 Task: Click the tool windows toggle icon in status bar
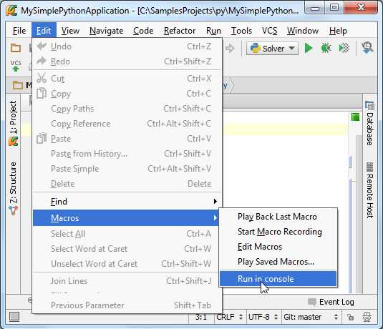14,317
